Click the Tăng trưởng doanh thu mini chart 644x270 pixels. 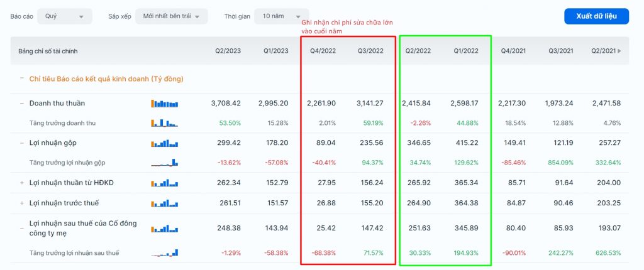pyautogui.click(x=164, y=122)
